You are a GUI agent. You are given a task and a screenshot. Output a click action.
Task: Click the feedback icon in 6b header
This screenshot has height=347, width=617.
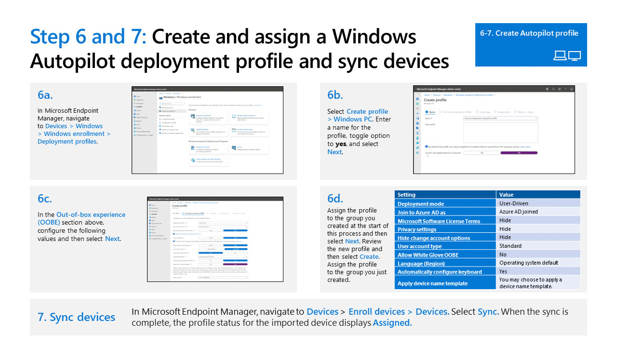pyautogui.click(x=572, y=89)
